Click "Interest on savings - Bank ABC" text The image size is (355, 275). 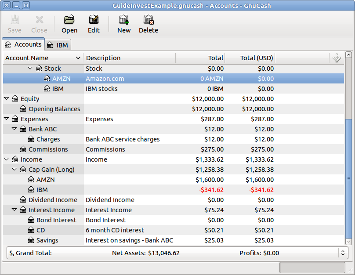[x=130, y=240]
